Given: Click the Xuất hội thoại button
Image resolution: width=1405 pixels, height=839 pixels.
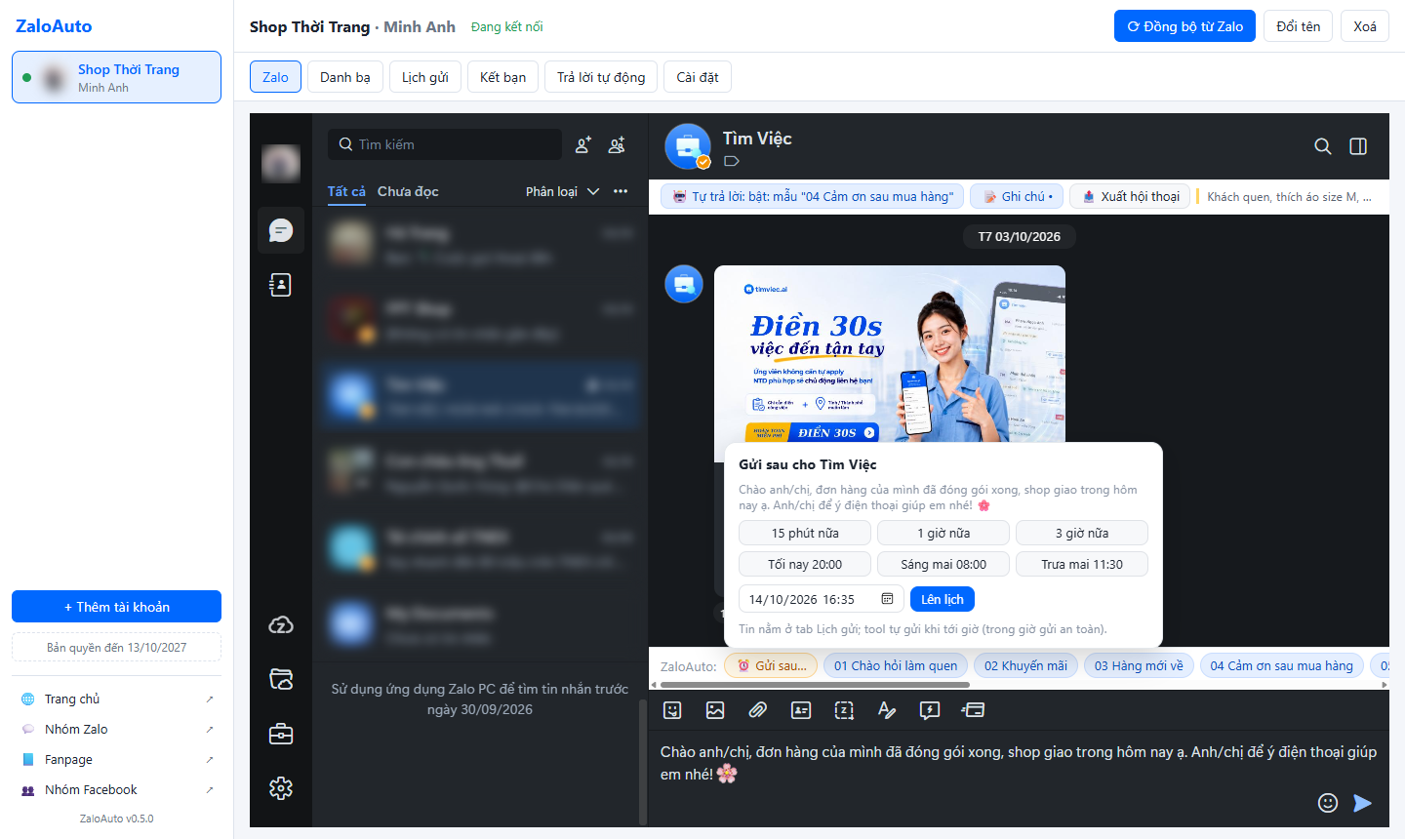Looking at the screenshot, I should (1130, 196).
